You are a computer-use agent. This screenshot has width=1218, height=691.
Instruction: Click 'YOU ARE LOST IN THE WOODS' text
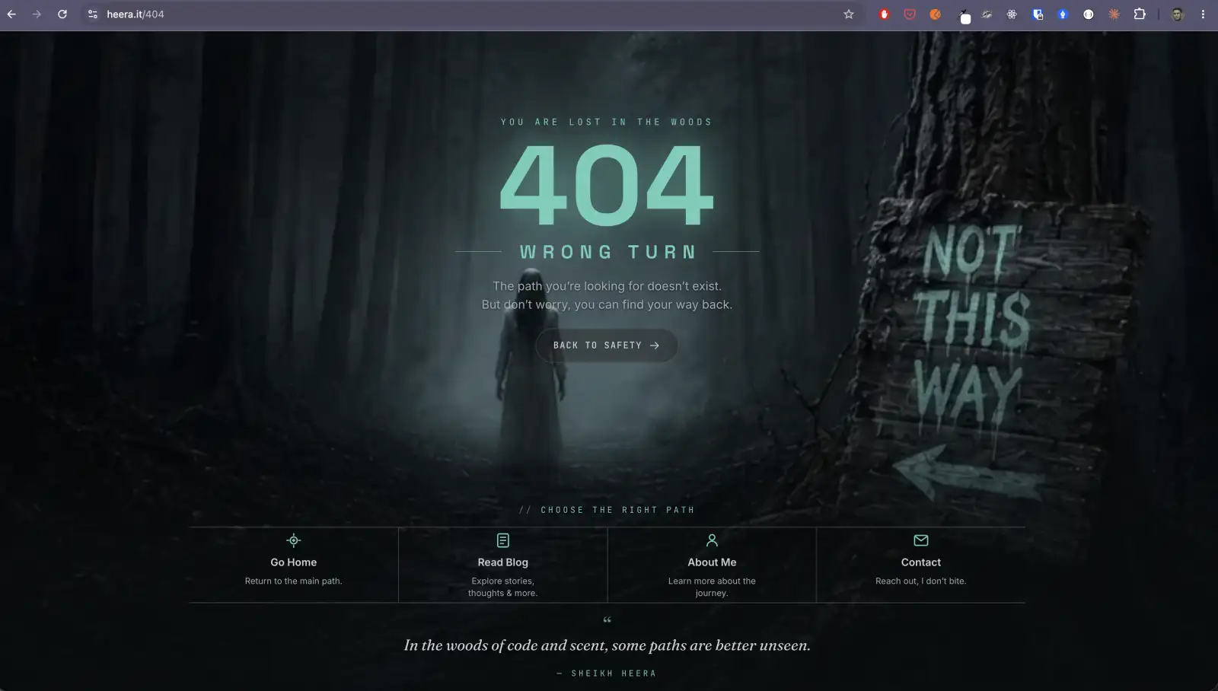point(606,122)
